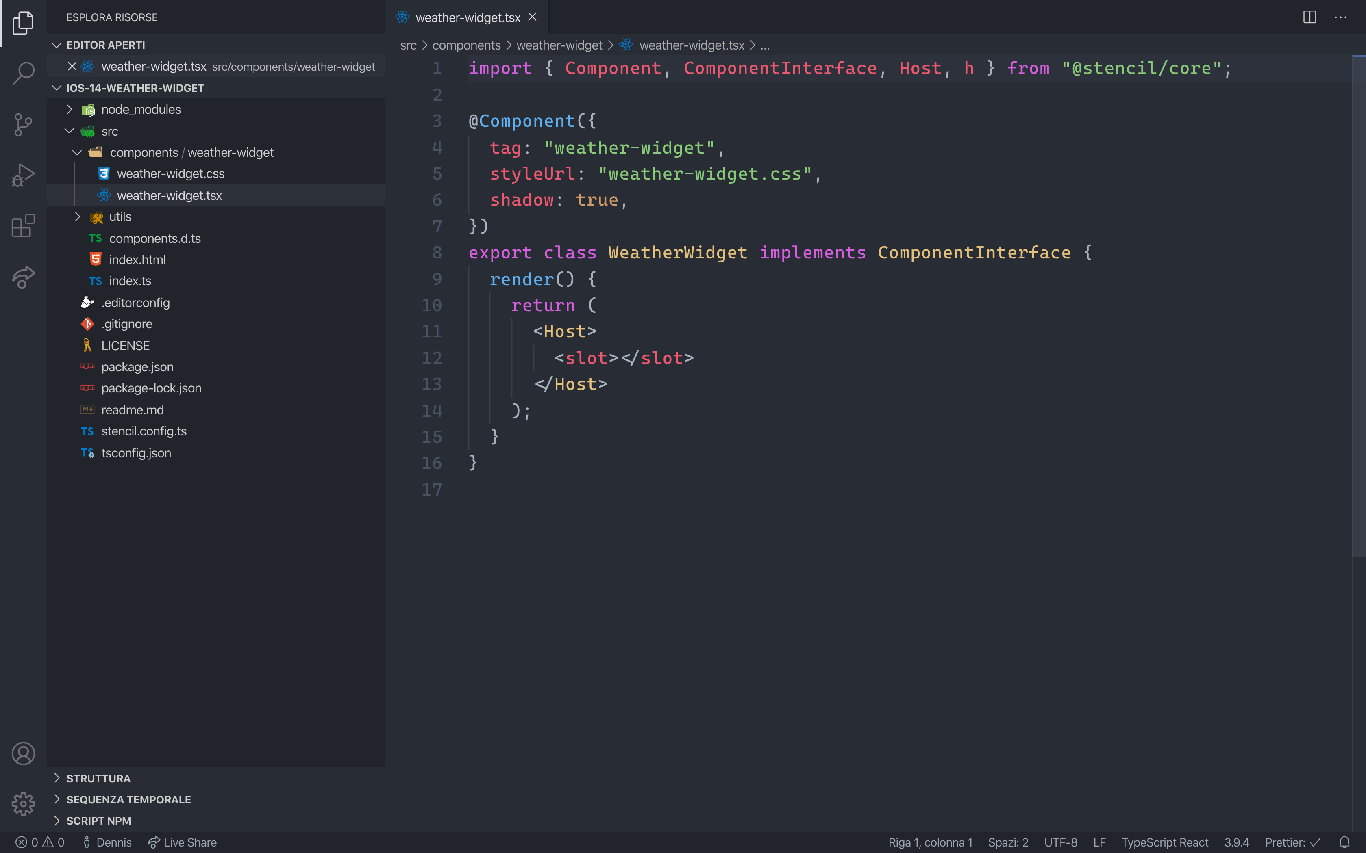
Task: Open tsconfig.json file
Action: tap(215, 452)
